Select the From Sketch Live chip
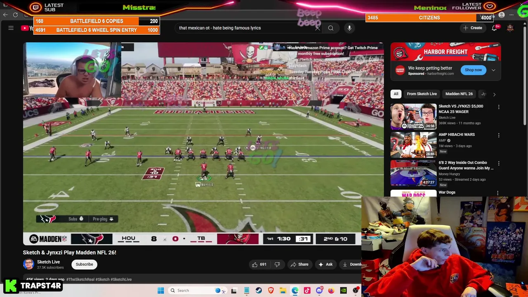 coord(422,94)
